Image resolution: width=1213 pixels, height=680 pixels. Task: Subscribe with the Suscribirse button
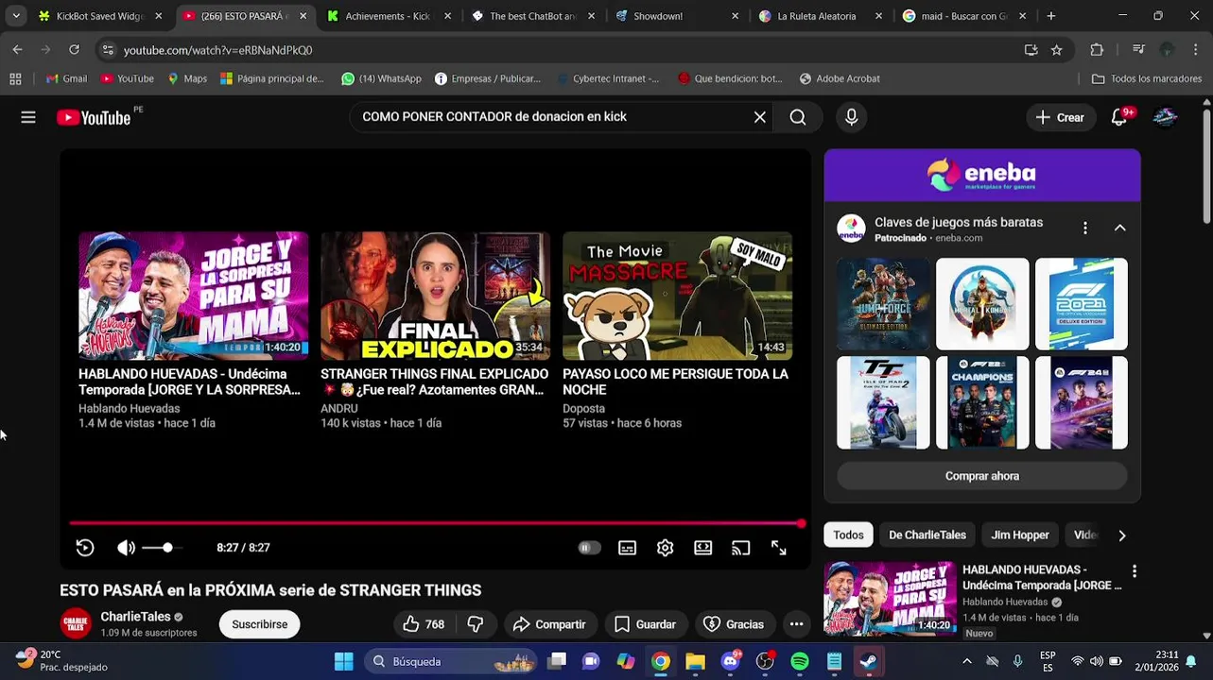tap(260, 624)
